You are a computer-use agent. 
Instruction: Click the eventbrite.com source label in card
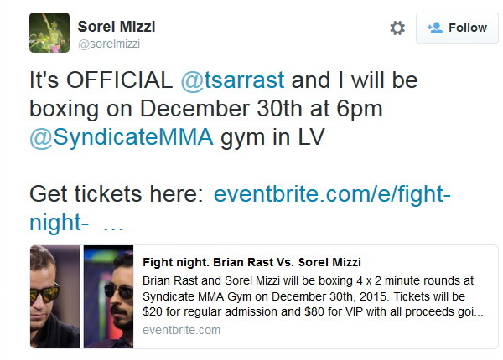pos(182,330)
